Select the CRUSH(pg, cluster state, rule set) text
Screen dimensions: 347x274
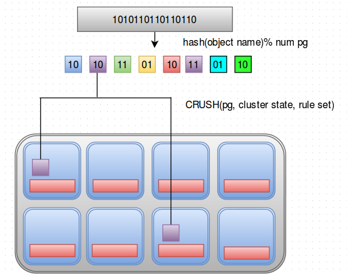point(259,104)
